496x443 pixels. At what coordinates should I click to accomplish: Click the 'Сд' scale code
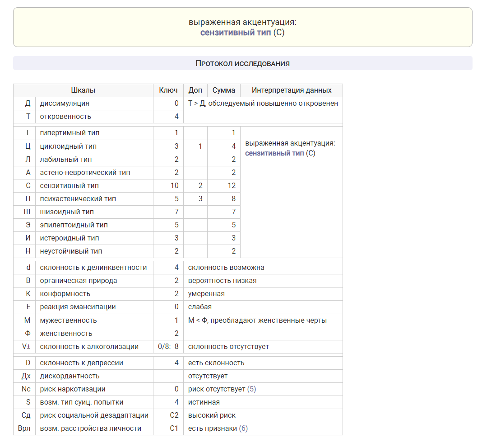coord(26,415)
